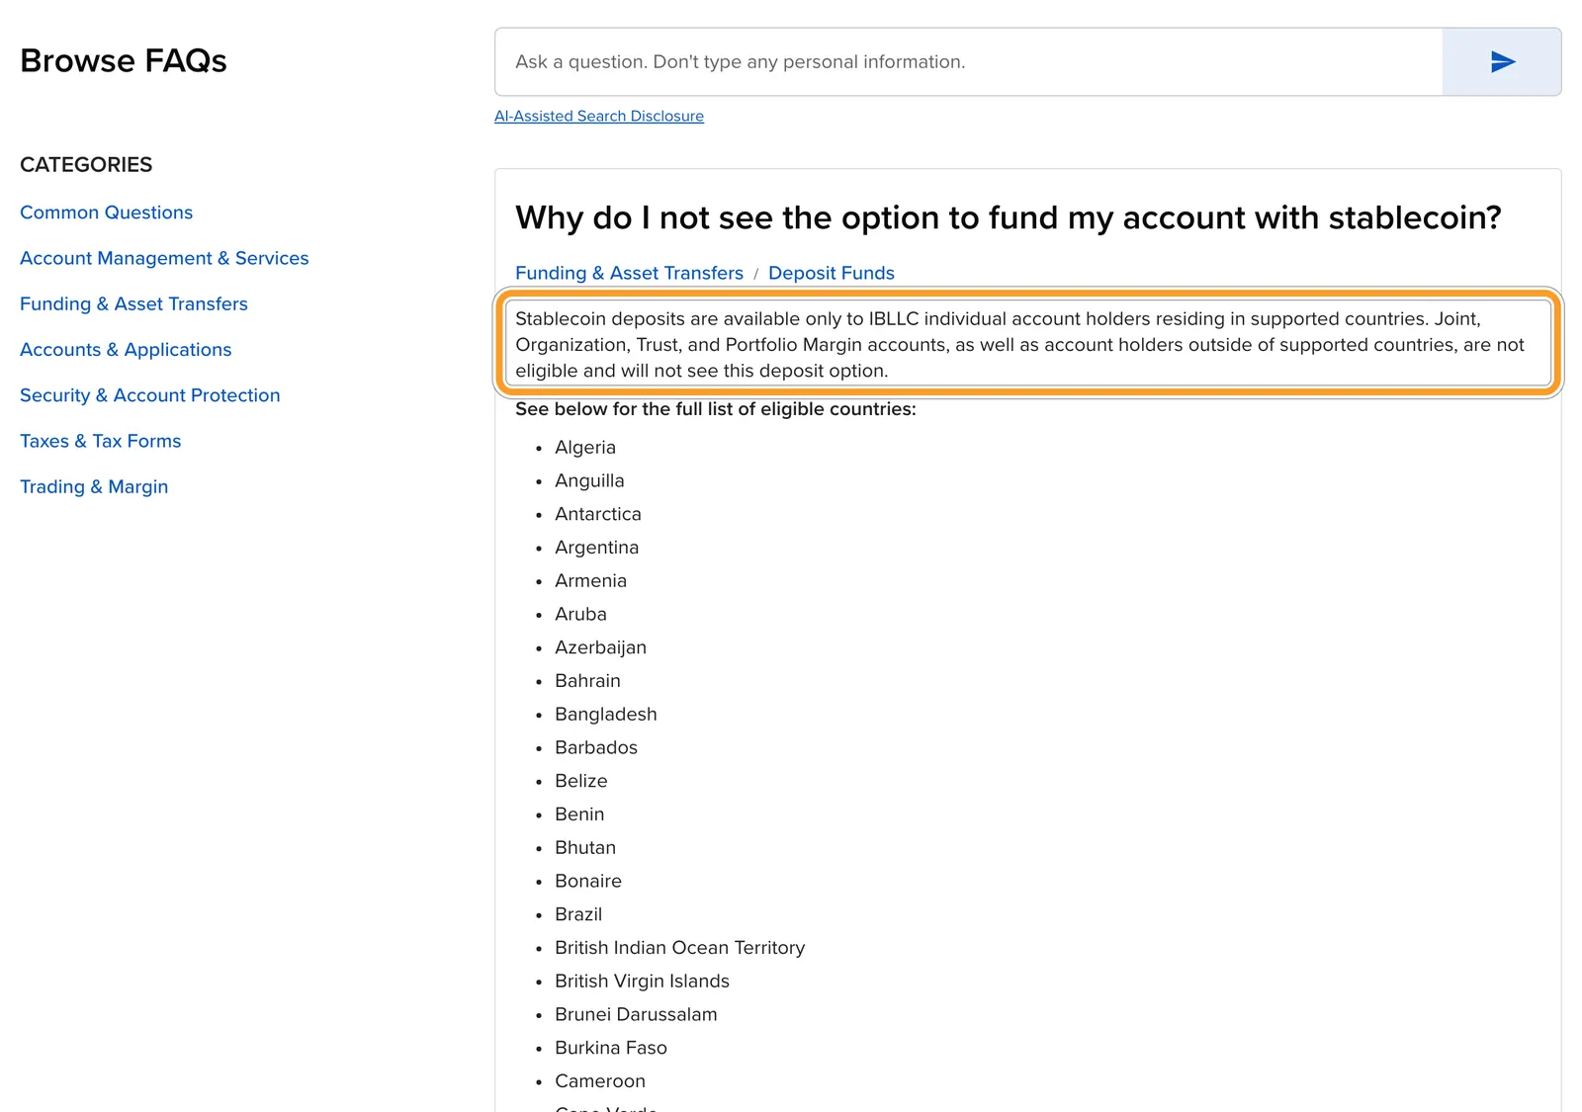Click the send arrow icon in search box
Viewport: 1582px width, 1112px height.
1502,62
